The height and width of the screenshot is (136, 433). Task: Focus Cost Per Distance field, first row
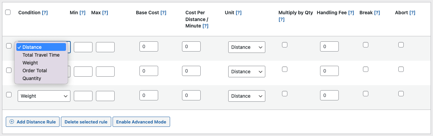[191, 46]
